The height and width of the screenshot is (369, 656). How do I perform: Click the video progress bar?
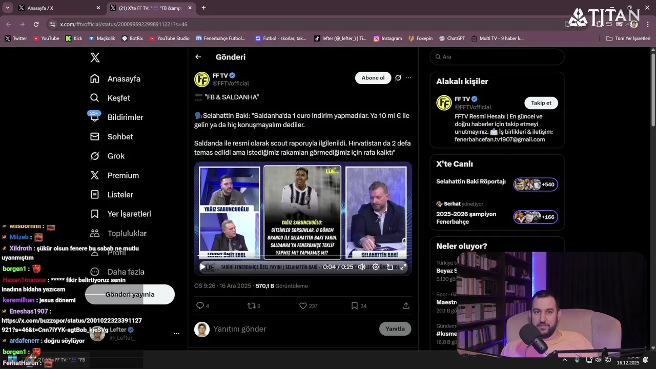[x=303, y=256]
